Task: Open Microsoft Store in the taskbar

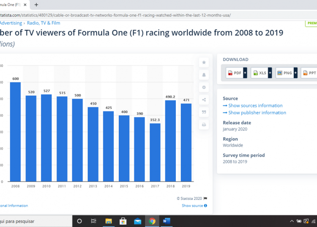Action: point(123,221)
